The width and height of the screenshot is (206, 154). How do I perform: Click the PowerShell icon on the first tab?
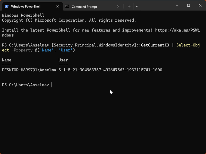tap(6, 6)
